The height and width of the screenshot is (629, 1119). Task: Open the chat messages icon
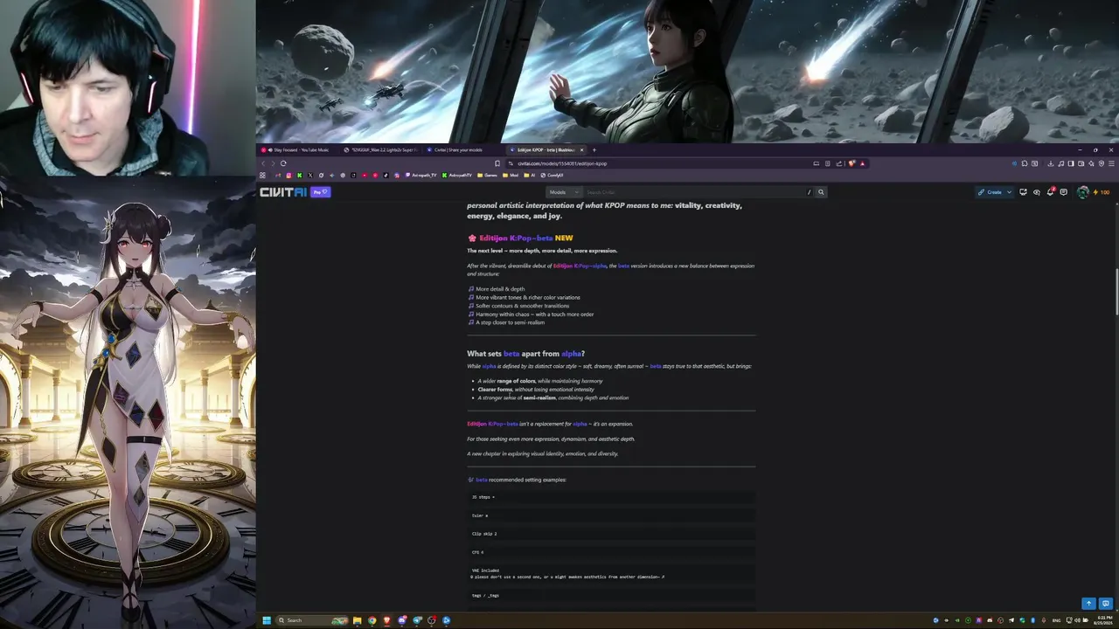1064,192
